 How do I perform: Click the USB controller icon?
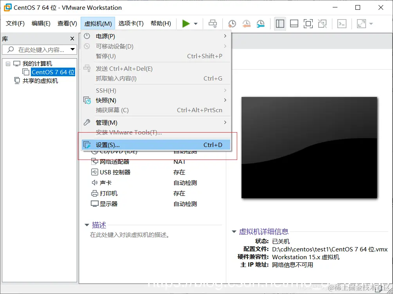(x=94, y=172)
